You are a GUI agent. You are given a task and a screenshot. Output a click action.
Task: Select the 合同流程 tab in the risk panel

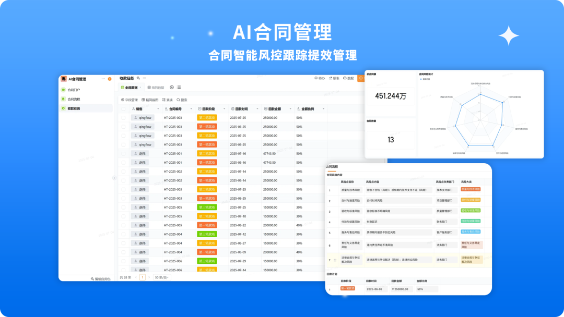pyautogui.click(x=332, y=167)
